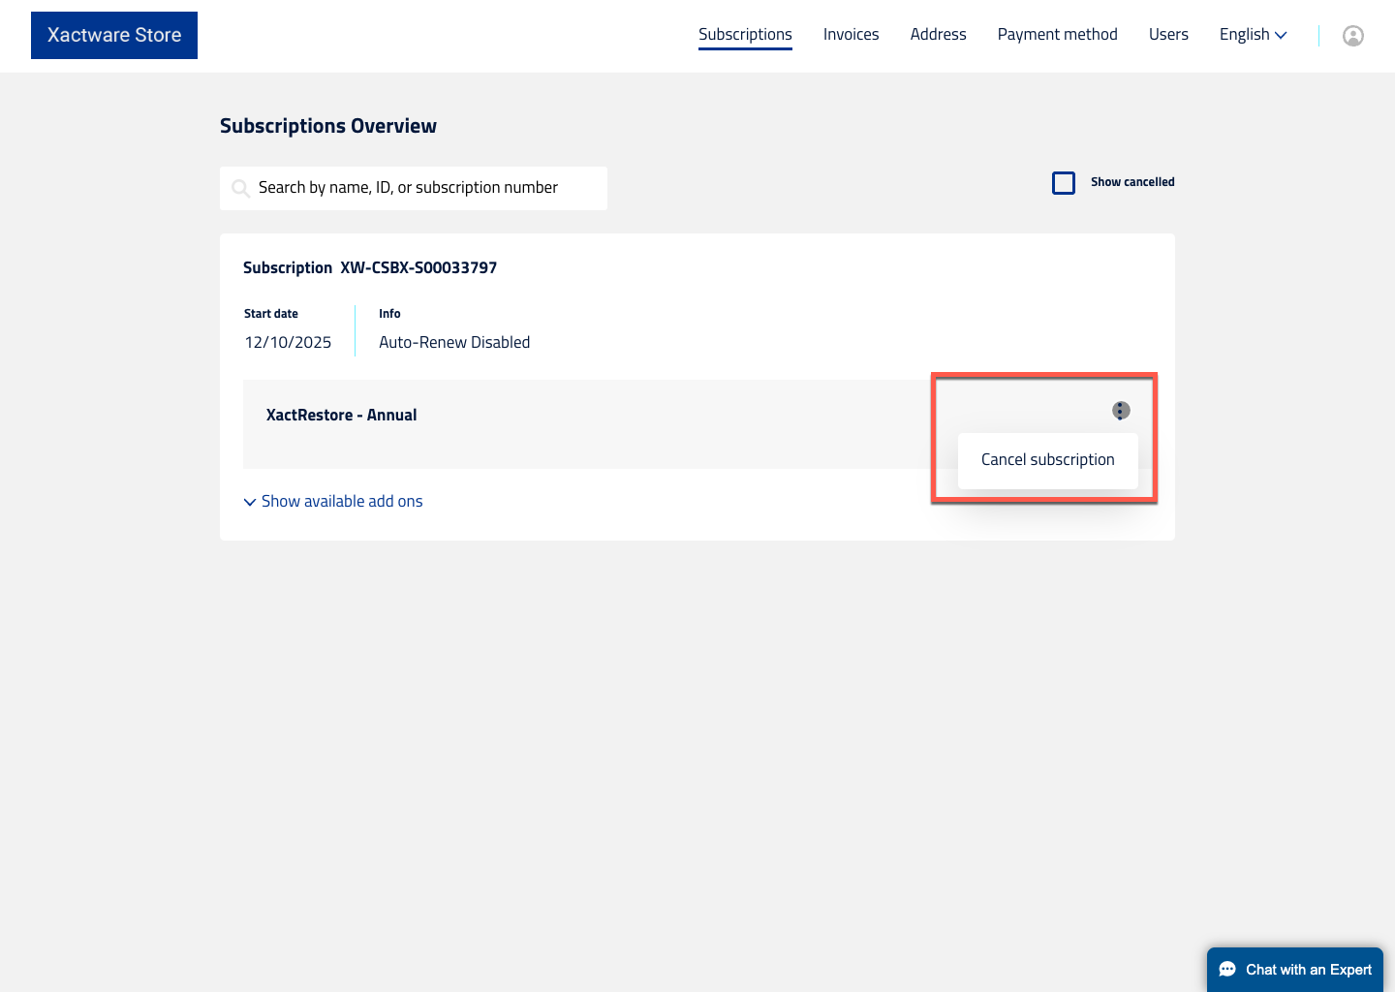
Task: Open the Users section
Action: pyautogui.click(x=1168, y=35)
